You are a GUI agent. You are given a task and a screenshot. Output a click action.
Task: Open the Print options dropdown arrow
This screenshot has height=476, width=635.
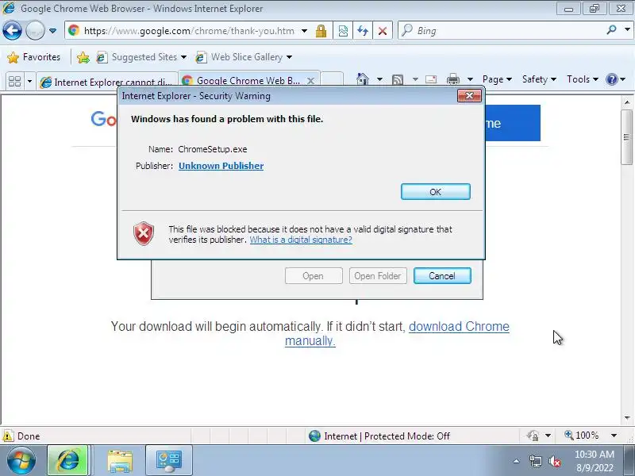(470, 79)
